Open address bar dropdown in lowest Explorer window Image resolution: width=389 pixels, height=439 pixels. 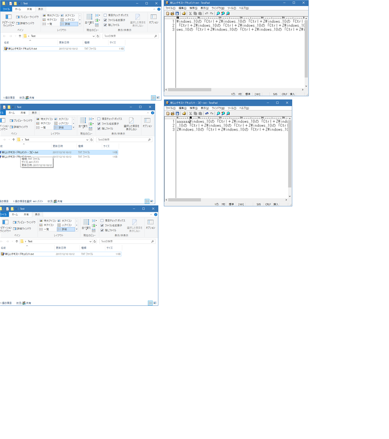click(90, 241)
